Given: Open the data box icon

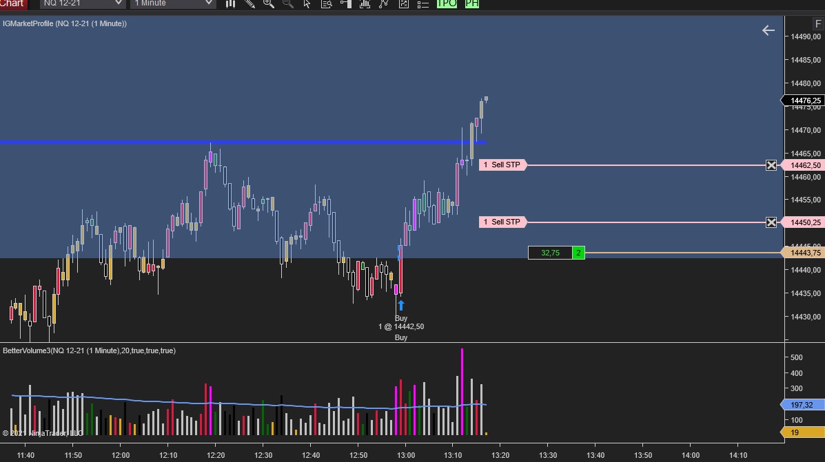Looking at the screenshot, I should click(326, 3).
